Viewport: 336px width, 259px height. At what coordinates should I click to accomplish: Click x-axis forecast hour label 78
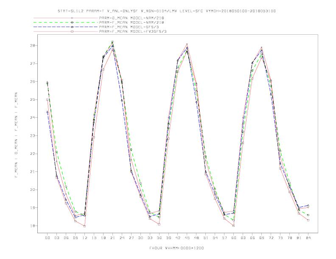289,238
